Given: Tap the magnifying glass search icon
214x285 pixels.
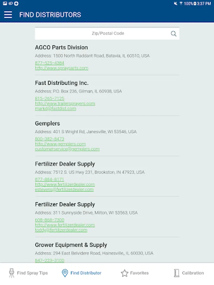Looking at the screenshot, I should click(x=173, y=34).
